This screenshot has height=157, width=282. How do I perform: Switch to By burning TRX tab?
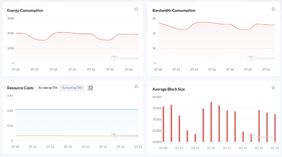(x=72, y=88)
